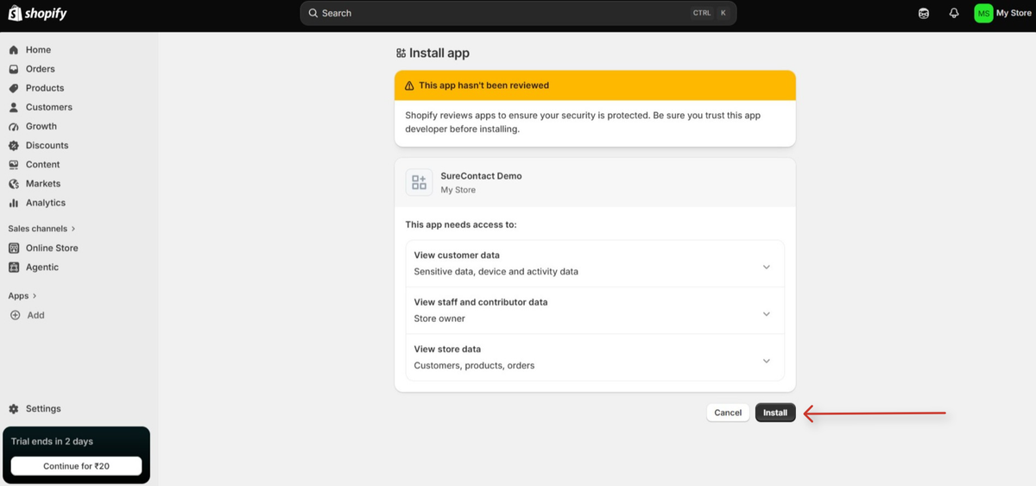Image resolution: width=1036 pixels, height=486 pixels.
Task: Click Continue for ₹20 button
Action: point(76,466)
